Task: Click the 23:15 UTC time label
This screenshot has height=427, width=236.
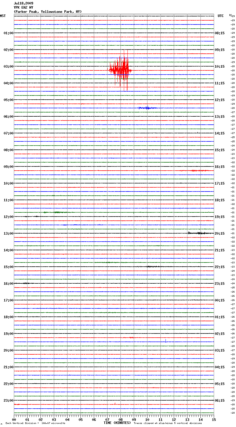Action: pyautogui.click(x=220, y=284)
